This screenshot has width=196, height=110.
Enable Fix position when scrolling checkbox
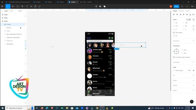pyautogui.click(x=174, y=57)
